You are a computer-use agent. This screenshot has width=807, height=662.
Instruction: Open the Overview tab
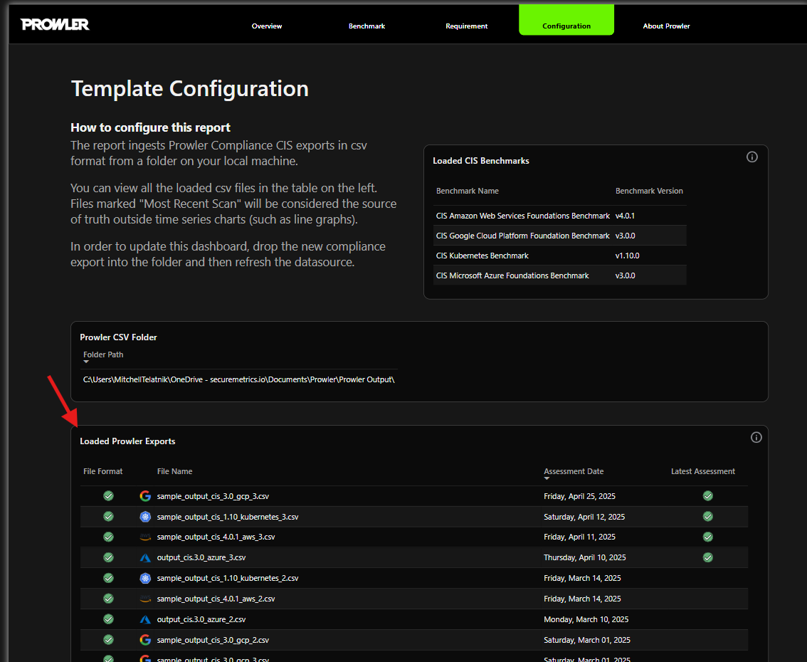tap(267, 26)
